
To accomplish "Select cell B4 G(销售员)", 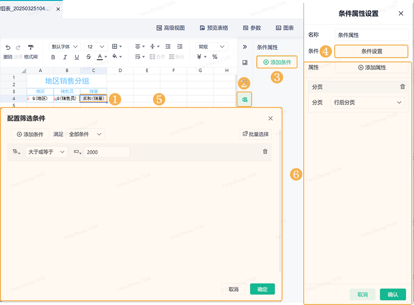I will (67, 99).
